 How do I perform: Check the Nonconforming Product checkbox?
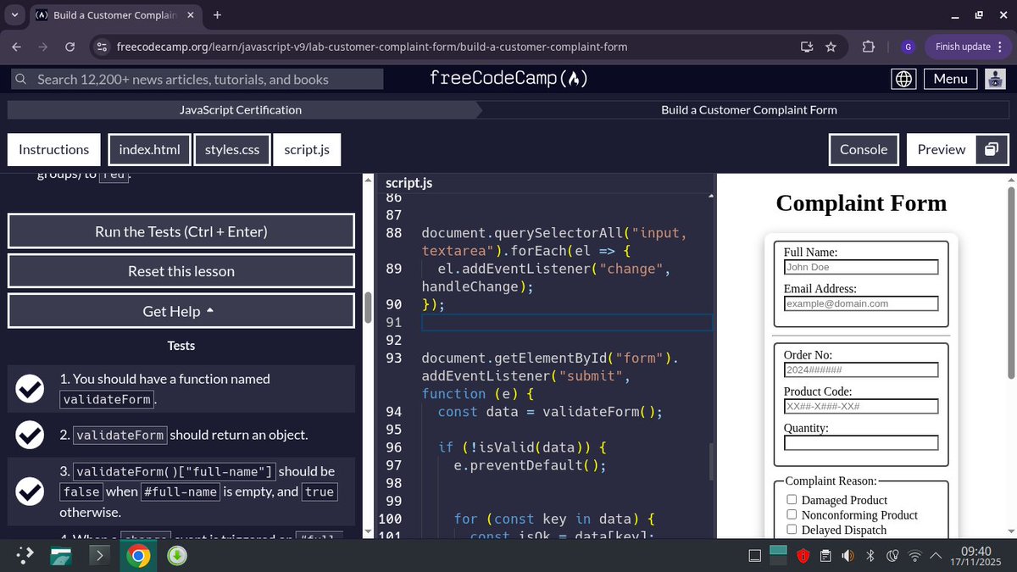792,514
